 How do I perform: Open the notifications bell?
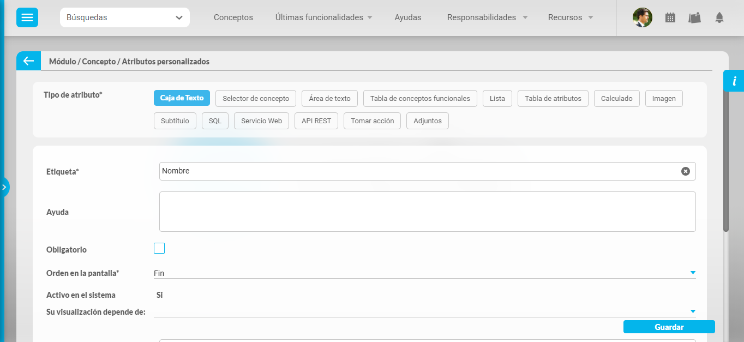719,17
